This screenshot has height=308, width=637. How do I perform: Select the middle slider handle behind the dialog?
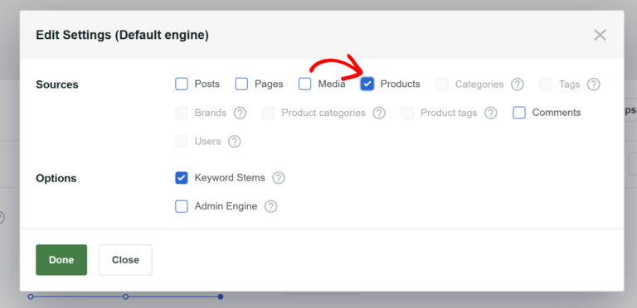click(x=125, y=296)
